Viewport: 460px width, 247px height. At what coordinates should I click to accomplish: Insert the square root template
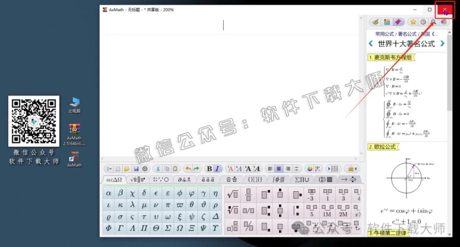point(233,194)
